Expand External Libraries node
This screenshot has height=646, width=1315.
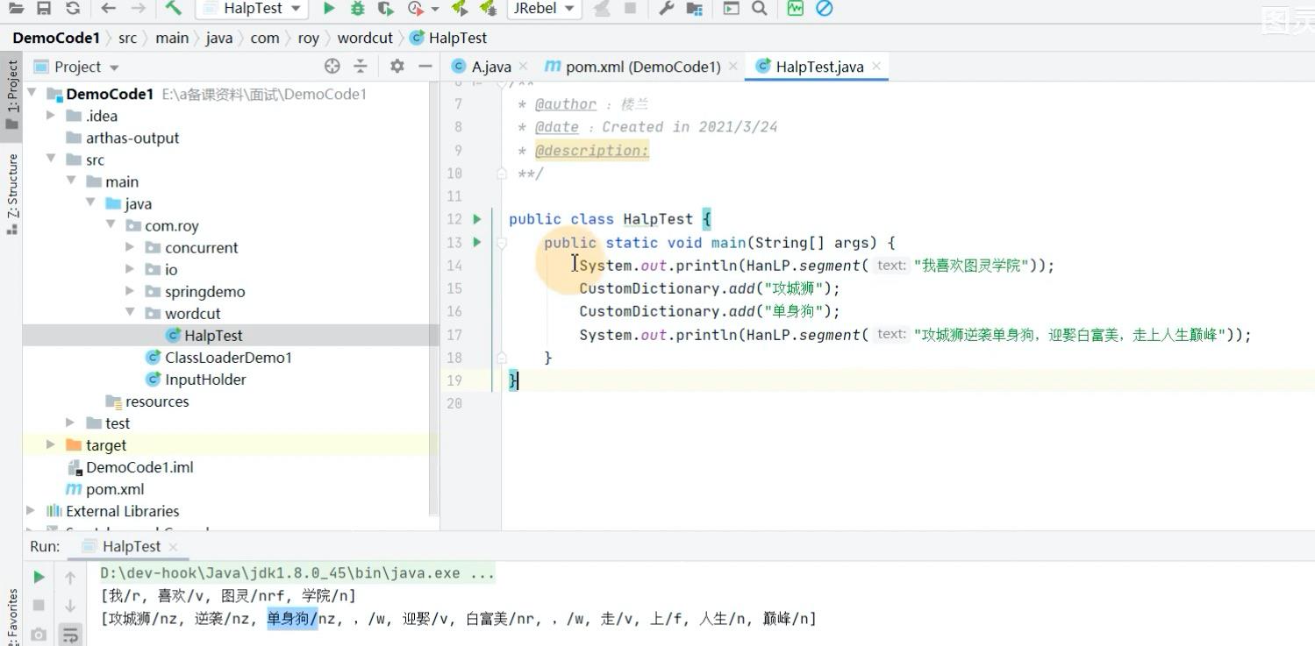(32, 510)
